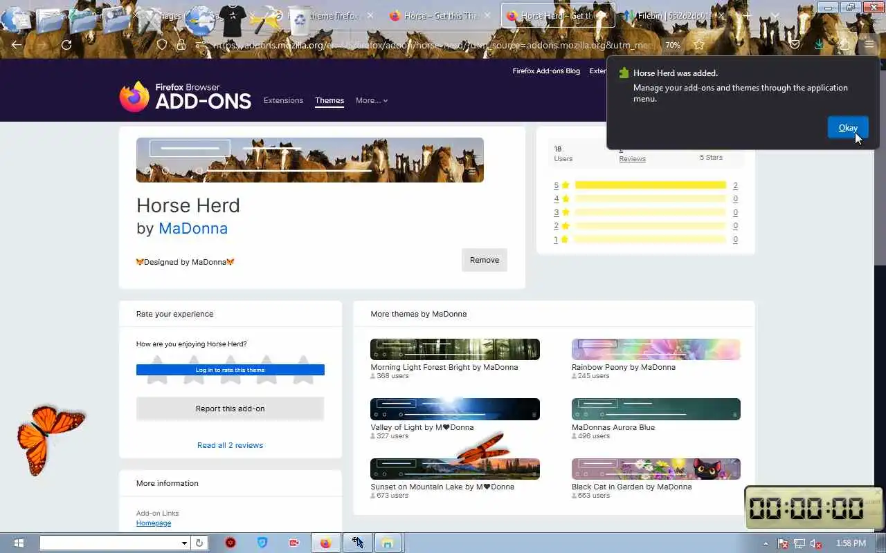886x553 pixels.
Task: Expand the More... menu in Add-ons header
Action: [372, 100]
